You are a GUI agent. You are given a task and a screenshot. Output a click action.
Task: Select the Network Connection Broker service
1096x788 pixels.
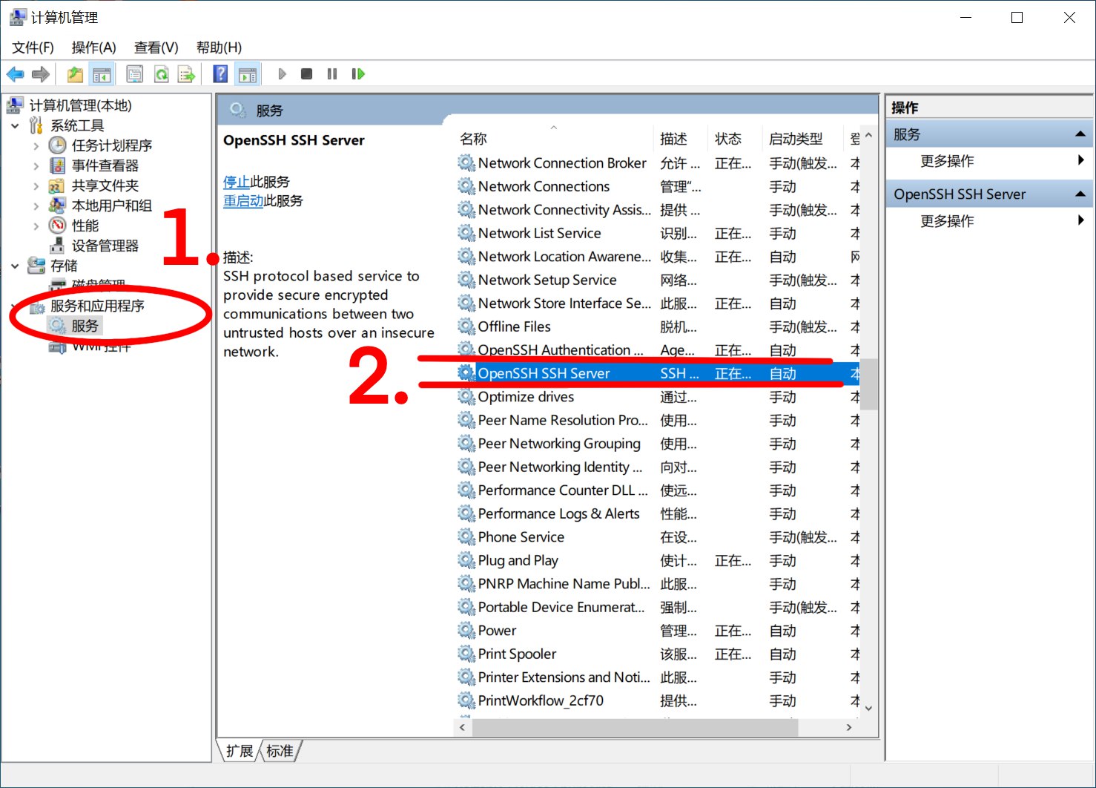[x=658, y=163]
